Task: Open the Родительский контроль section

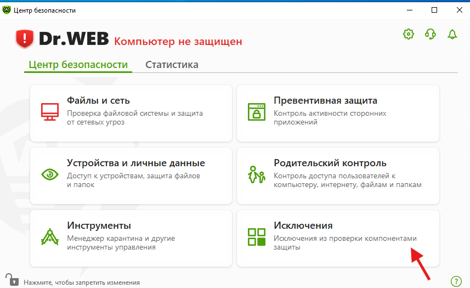Action: 338,176
